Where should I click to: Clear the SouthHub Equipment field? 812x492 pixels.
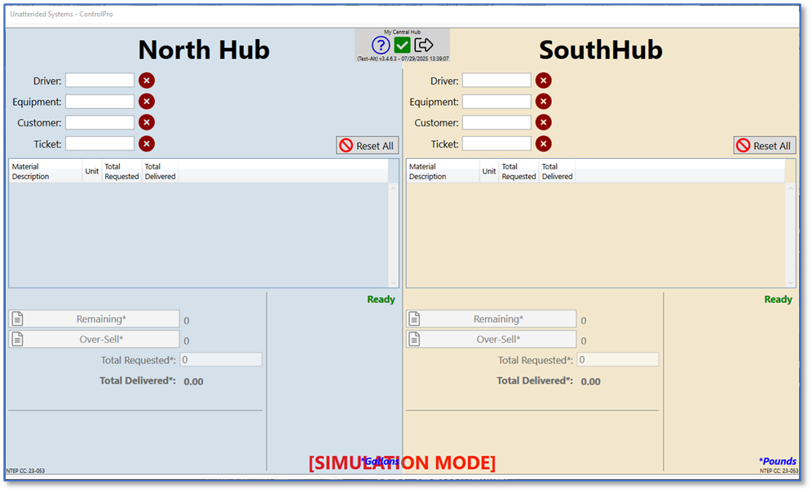(544, 102)
